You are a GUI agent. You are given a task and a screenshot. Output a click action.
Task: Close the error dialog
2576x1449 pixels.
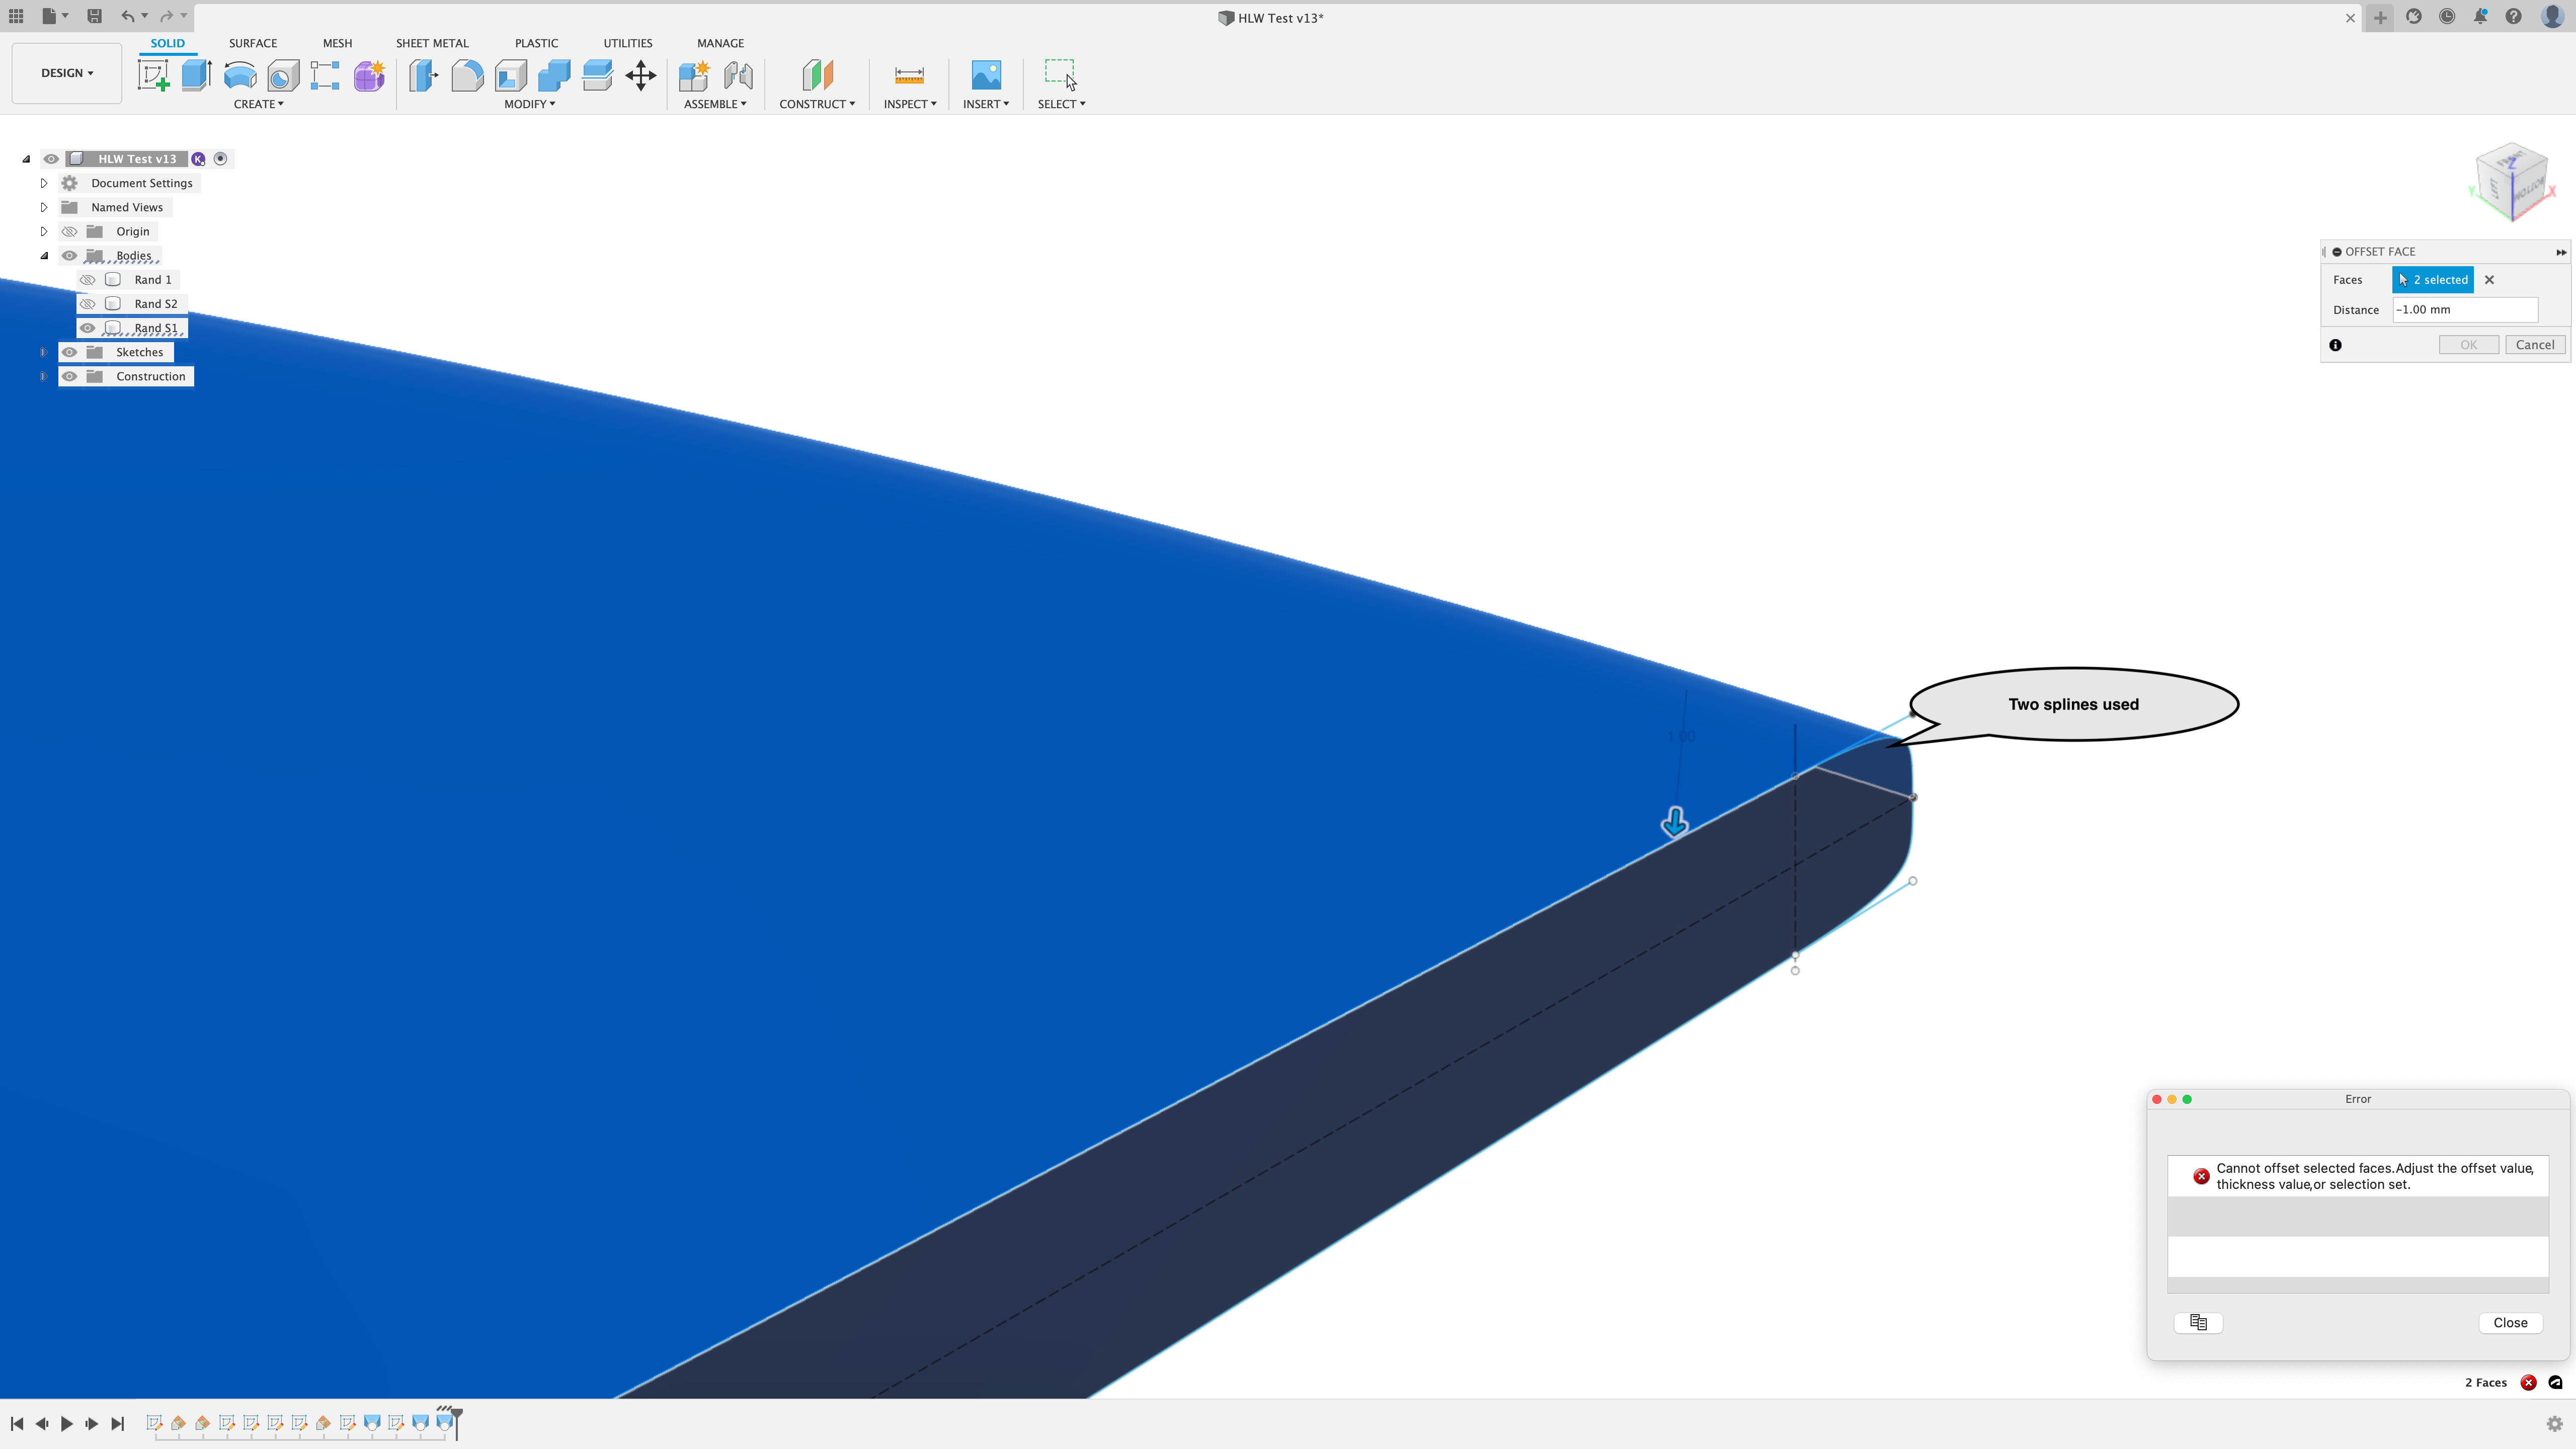click(x=2509, y=1322)
